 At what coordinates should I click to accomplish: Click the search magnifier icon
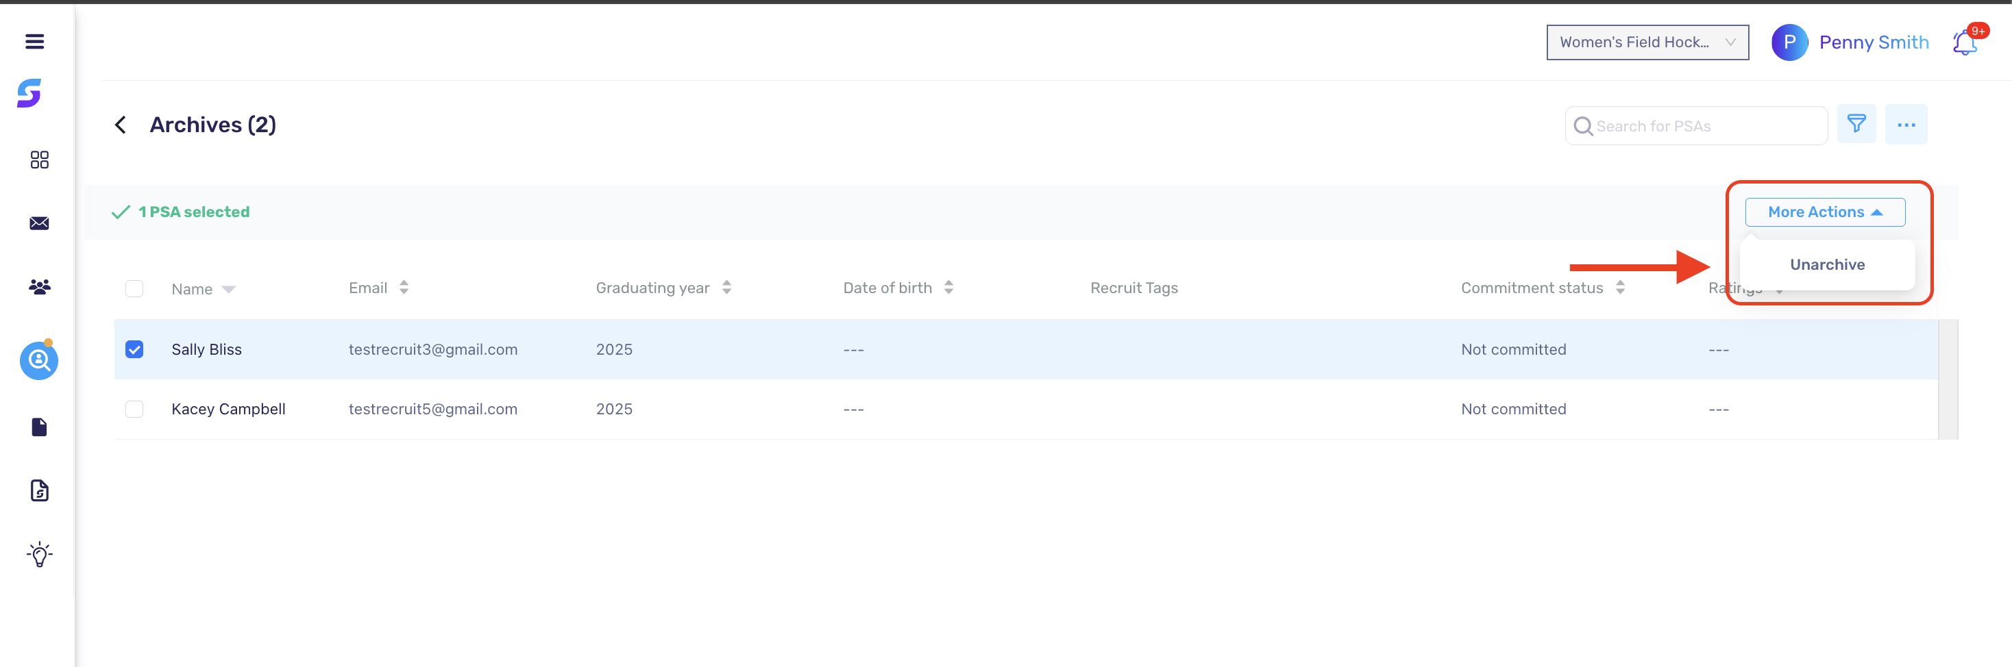pos(1582,127)
